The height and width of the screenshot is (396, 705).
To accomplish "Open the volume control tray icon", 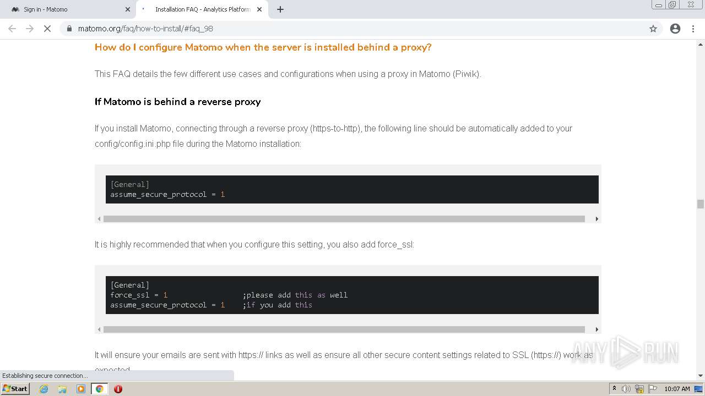I will pyautogui.click(x=626, y=389).
